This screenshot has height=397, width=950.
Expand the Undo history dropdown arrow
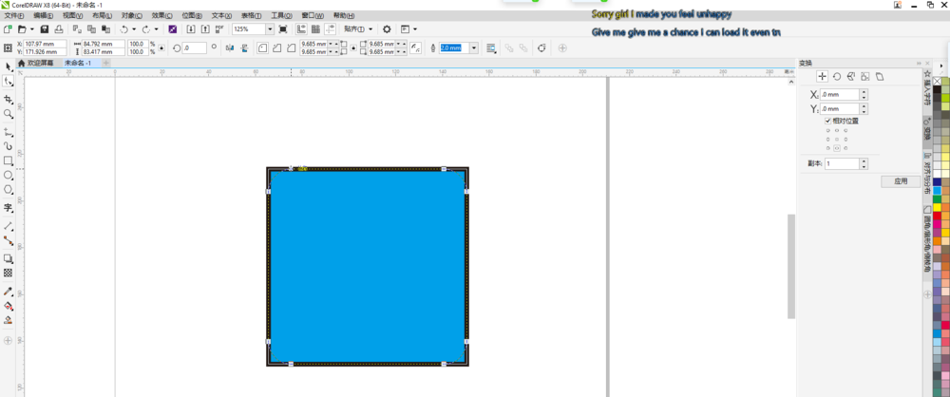134,29
